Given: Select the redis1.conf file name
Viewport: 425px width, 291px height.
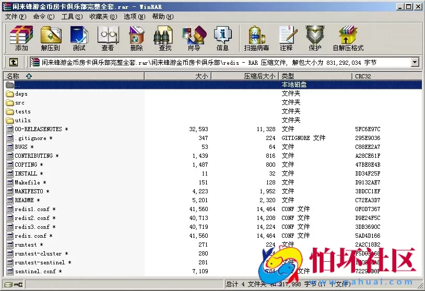Looking at the screenshot, I should tap(32, 209).
